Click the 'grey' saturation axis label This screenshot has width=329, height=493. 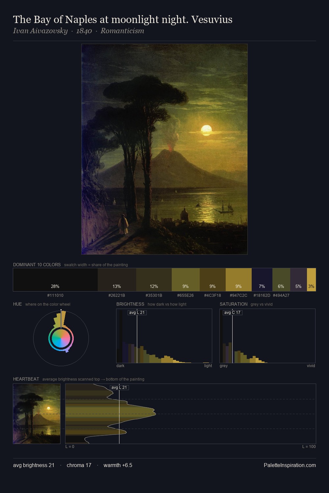(224, 366)
